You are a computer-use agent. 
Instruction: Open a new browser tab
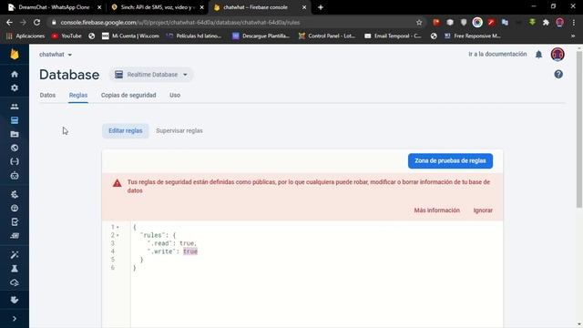pyautogui.click(x=320, y=7)
